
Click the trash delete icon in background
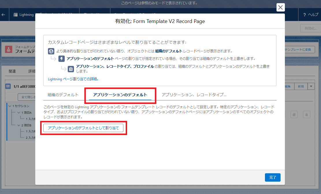click(307, 115)
